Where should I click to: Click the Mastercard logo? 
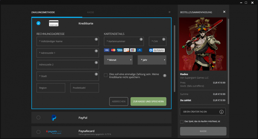tap(113, 50)
